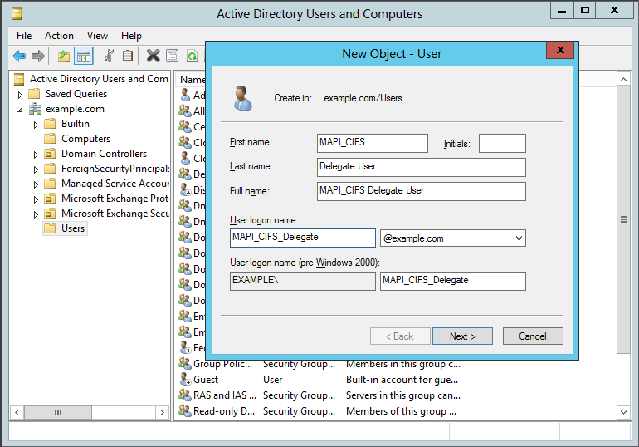Click the RAS and IAS group icon
Image resolution: width=639 pixels, height=447 pixels.
tap(185, 395)
